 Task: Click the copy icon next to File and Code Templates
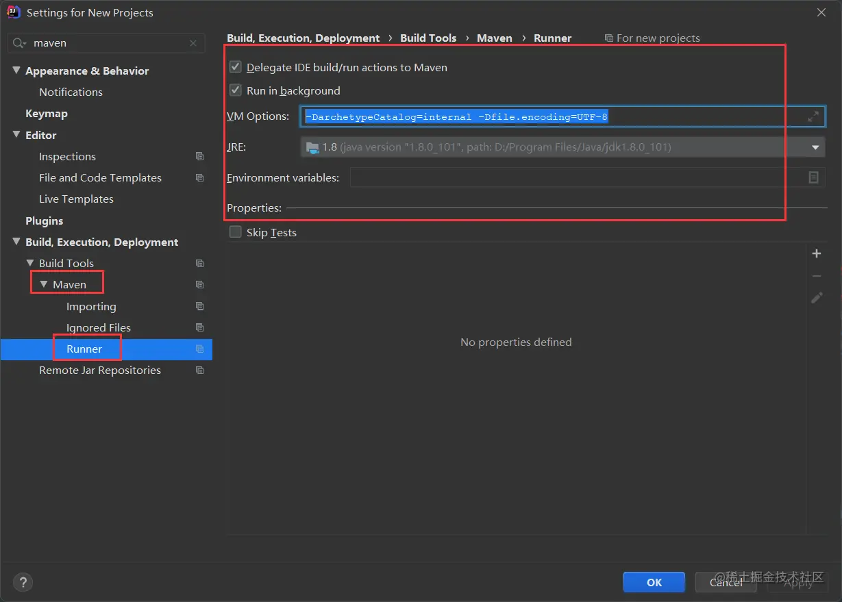click(199, 178)
